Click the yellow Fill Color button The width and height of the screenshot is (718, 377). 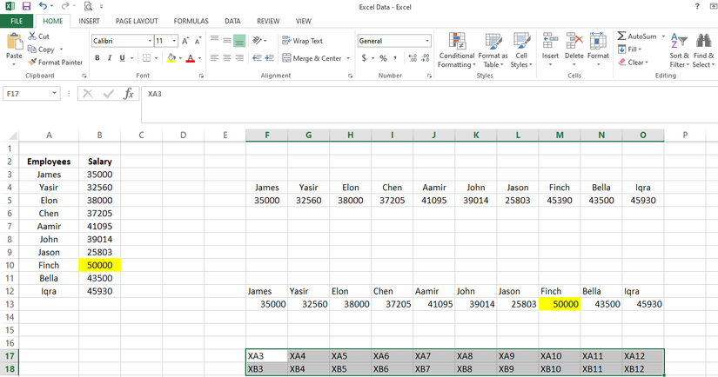pos(171,58)
